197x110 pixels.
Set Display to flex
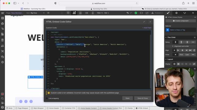coord(178,64)
